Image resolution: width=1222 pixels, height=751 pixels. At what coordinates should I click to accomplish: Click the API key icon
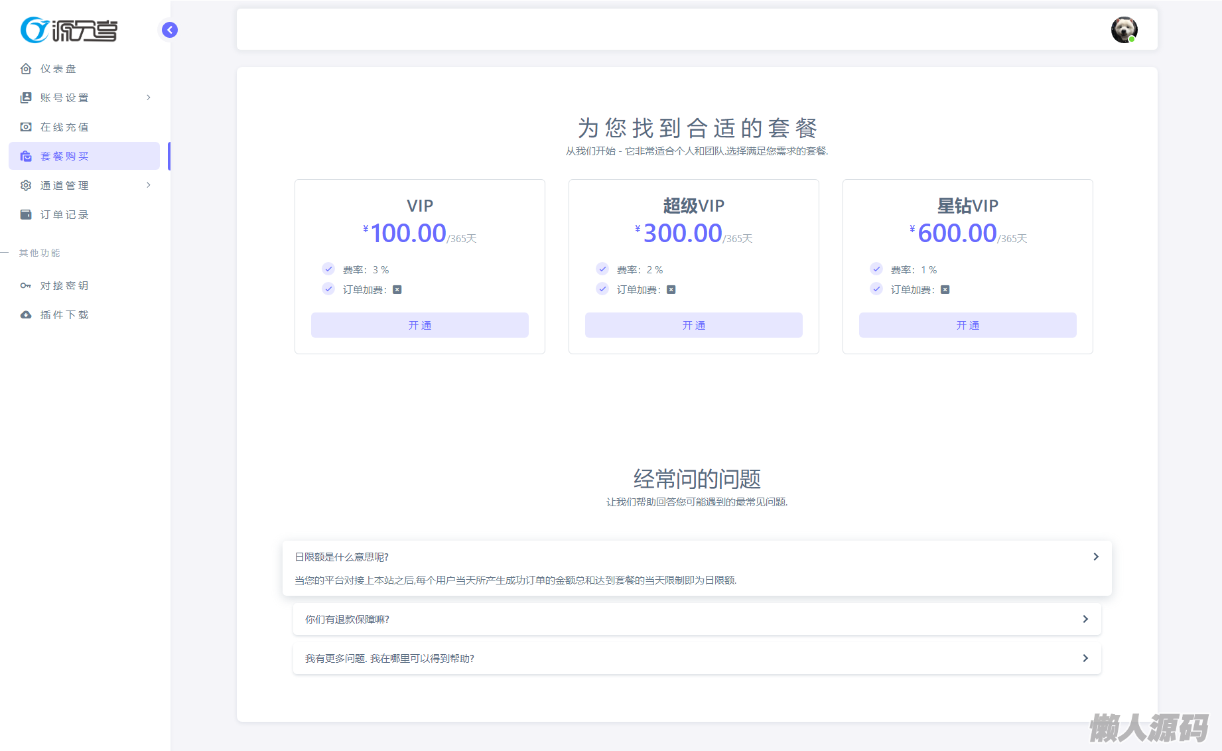click(26, 286)
